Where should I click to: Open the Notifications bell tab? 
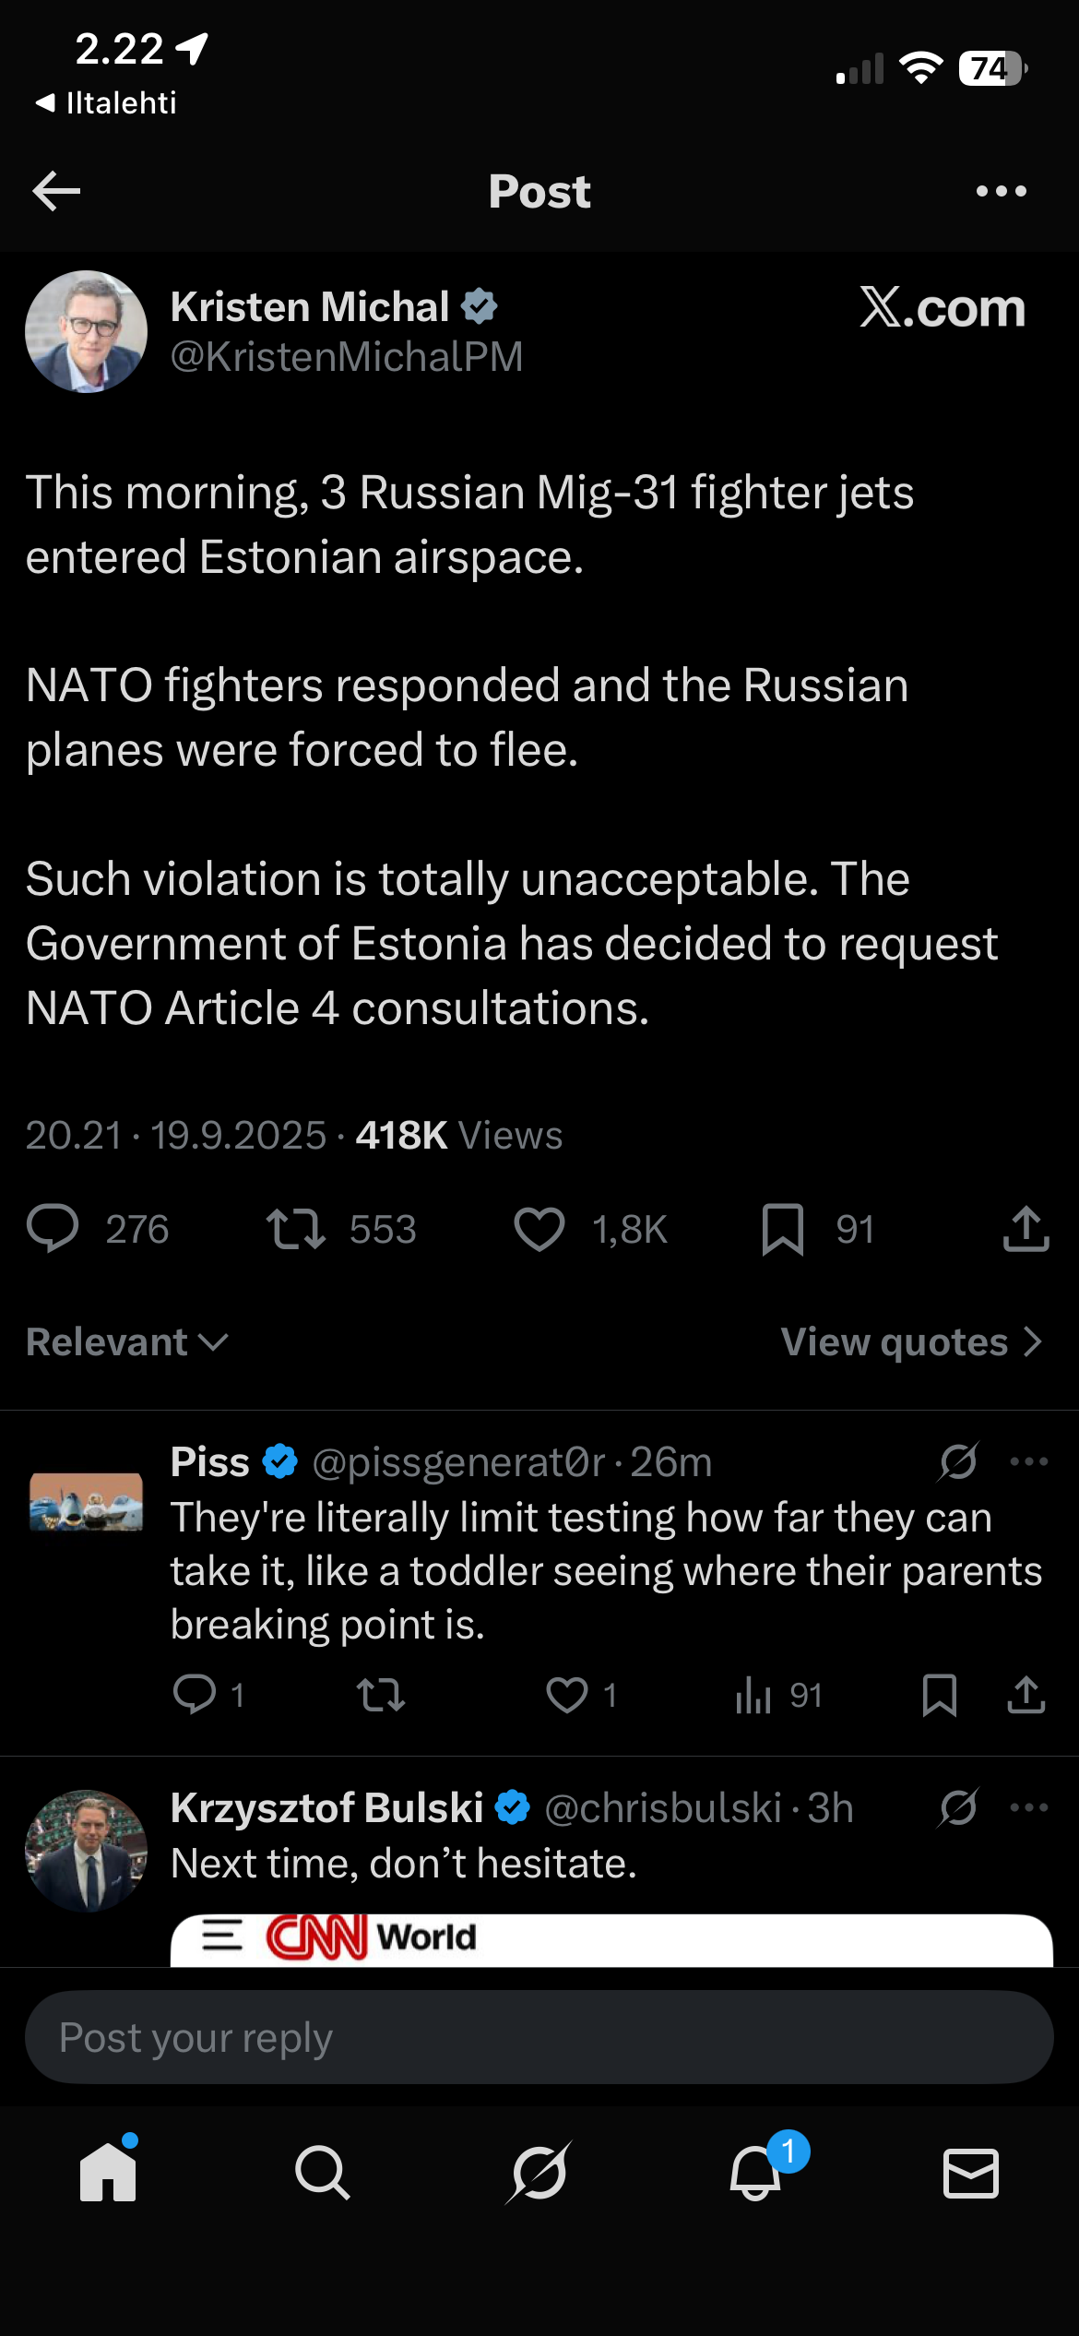755,2173
